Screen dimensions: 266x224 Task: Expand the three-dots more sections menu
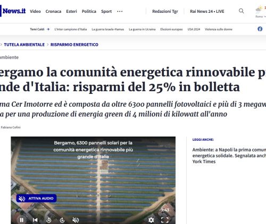(120, 11)
